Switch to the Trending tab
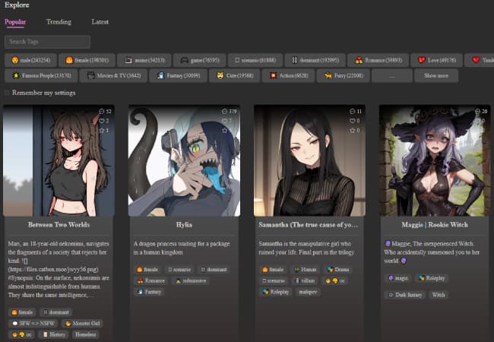 (x=59, y=22)
